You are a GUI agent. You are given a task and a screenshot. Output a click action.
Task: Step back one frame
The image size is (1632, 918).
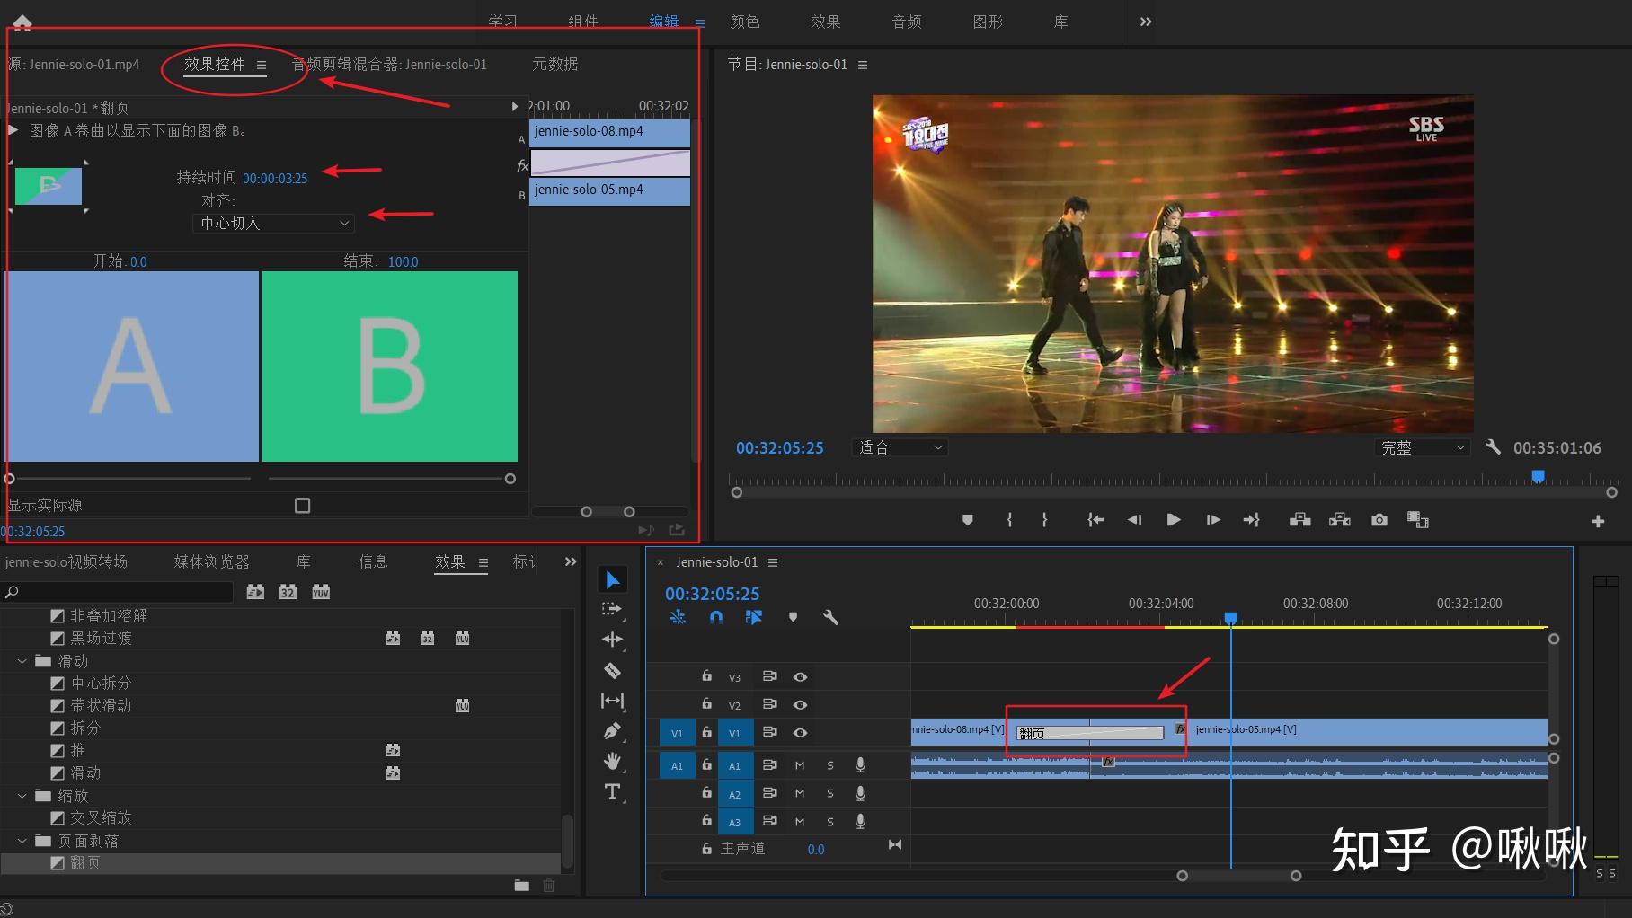click(x=1134, y=520)
